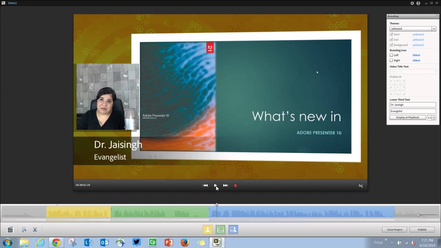The image size is (441, 248).
Task: Open Windows Start menu
Action: [x=7, y=243]
